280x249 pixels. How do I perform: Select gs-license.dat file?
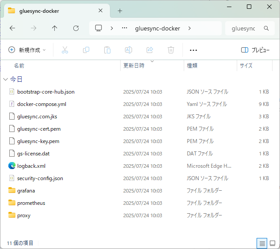33,154
